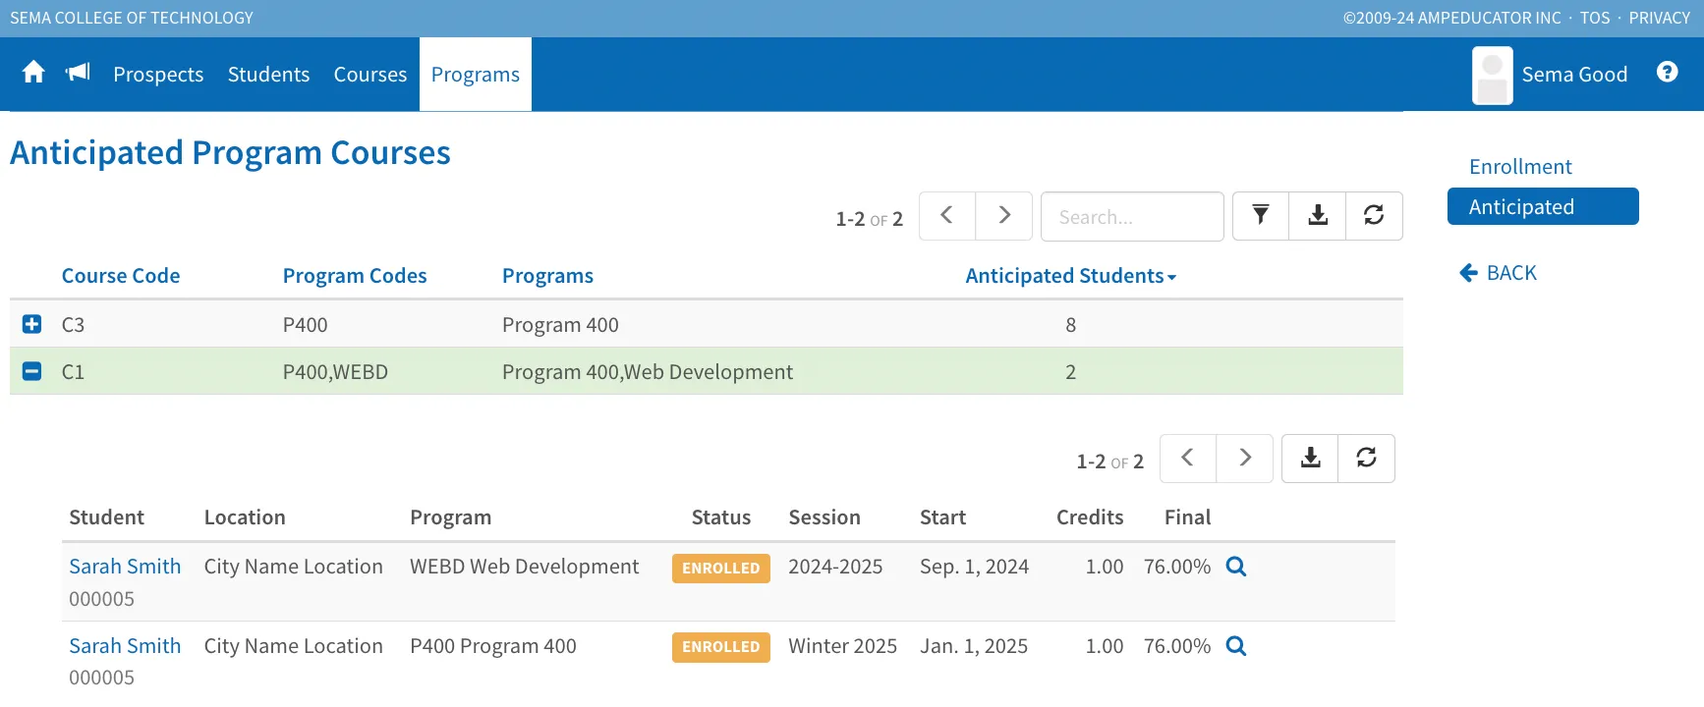
Task: Go to next page of courses
Action: [x=1003, y=216]
